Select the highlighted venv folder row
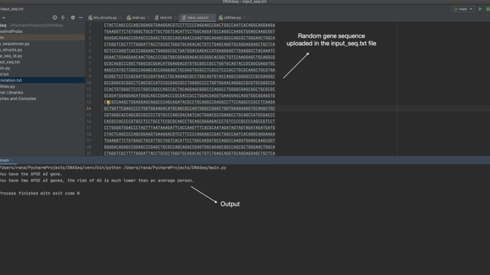Screen dimensions: 490x275 tap(42, 38)
